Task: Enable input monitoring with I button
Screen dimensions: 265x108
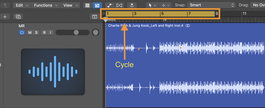Action: 50,32
